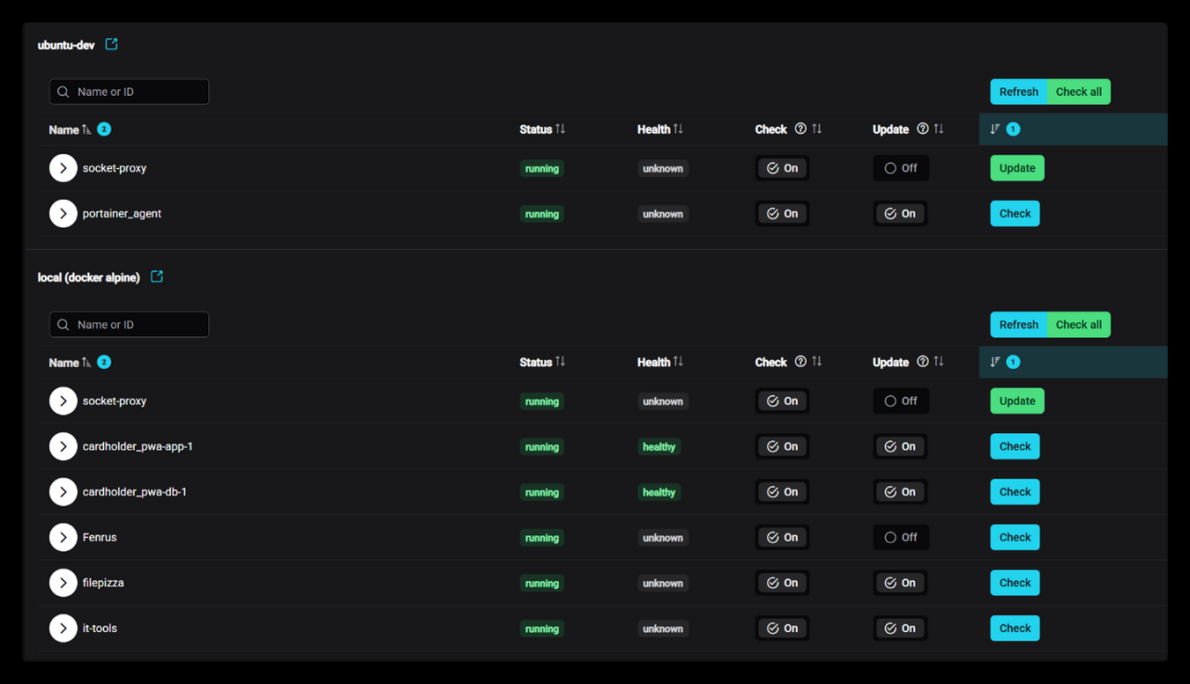Viewport: 1190px width, 684px height.
Task: Turn on Update for ubuntu-dev socket-proxy
Action: [x=900, y=168]
